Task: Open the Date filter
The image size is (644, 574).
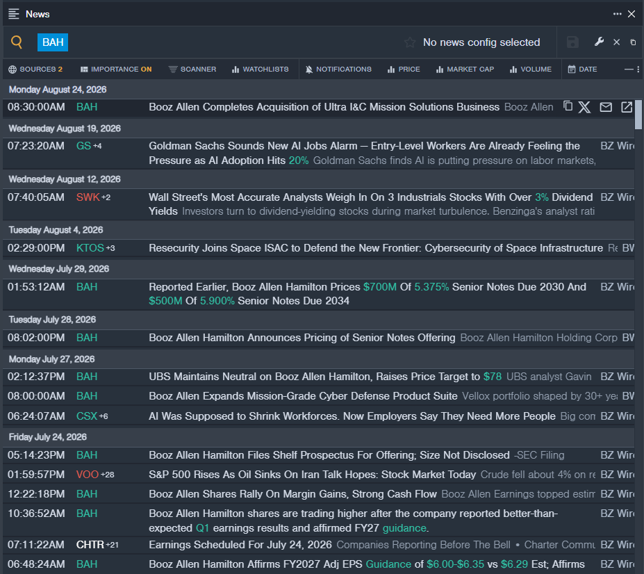Action: tap(582, 69)
